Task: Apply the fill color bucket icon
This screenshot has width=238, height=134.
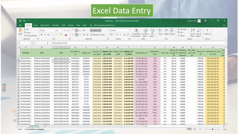Action: 61,35
